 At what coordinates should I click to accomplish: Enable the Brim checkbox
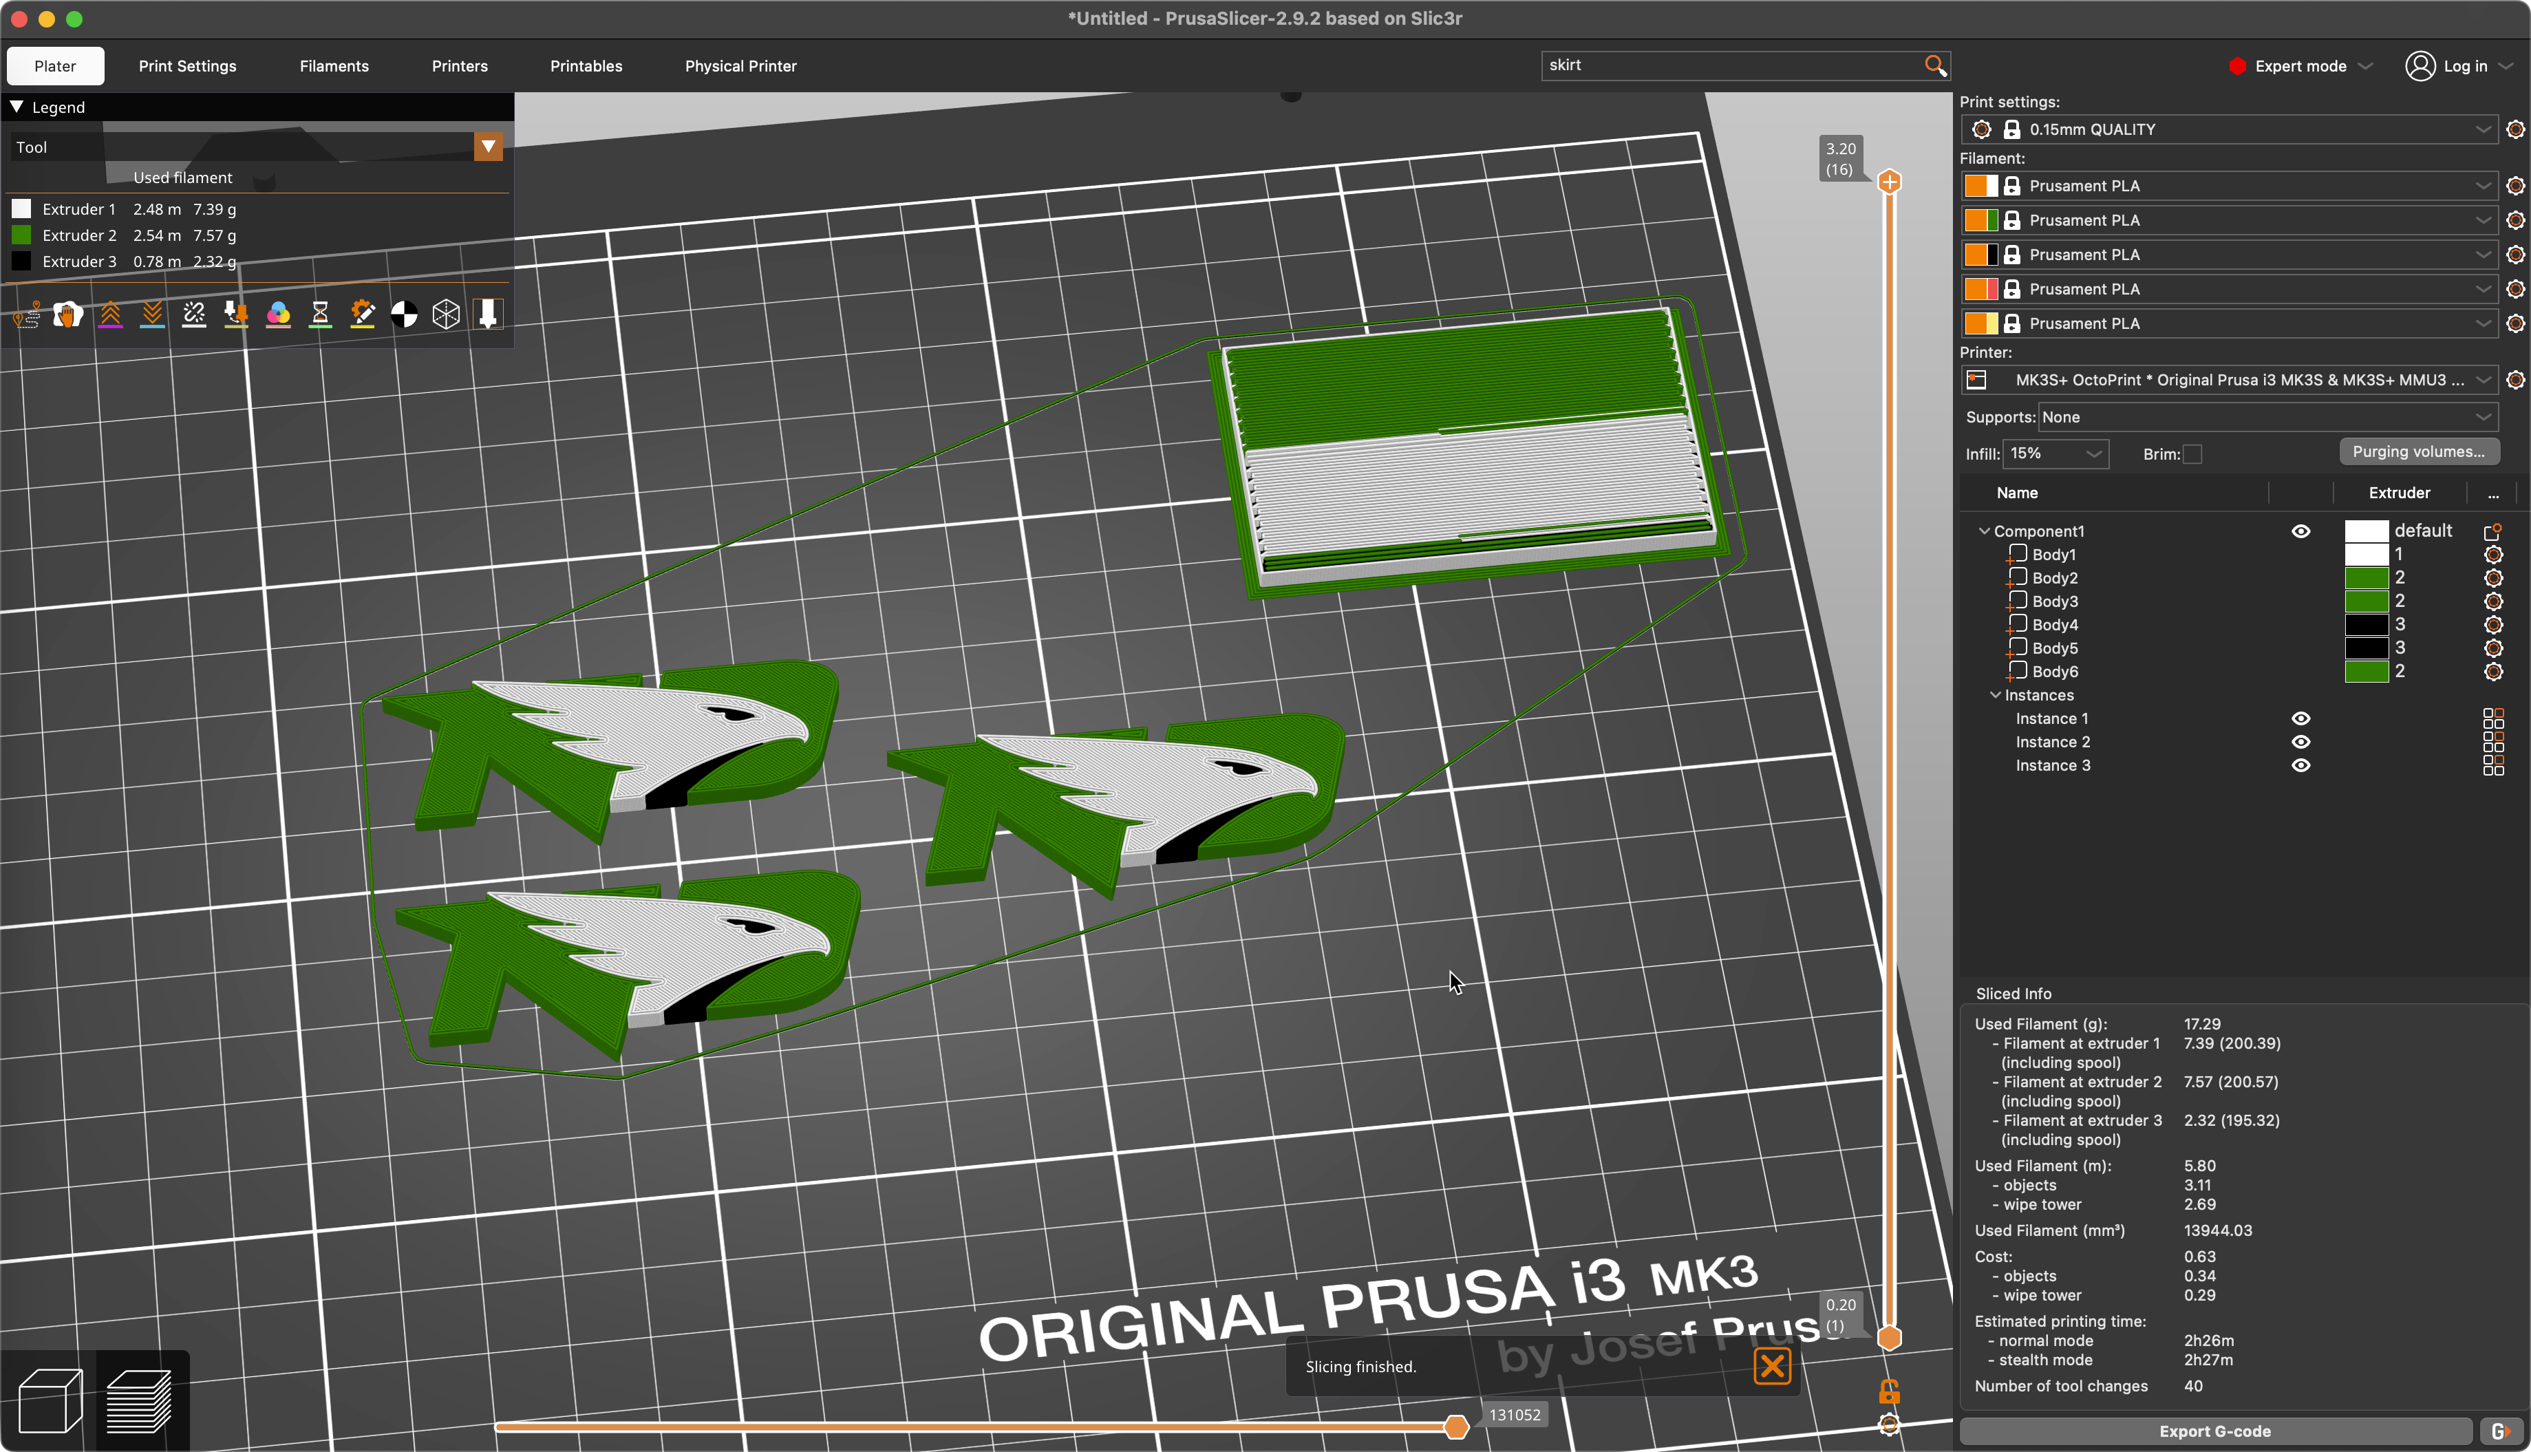[x=2192, y=455]
